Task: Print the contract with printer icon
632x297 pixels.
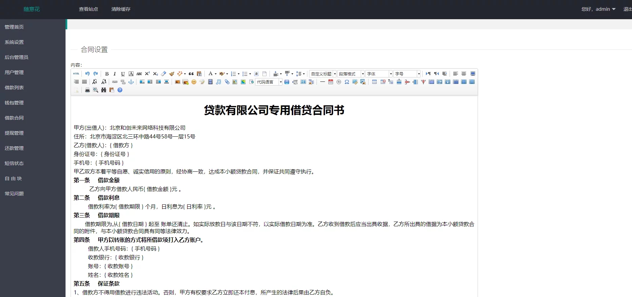Action: [87, 90]
